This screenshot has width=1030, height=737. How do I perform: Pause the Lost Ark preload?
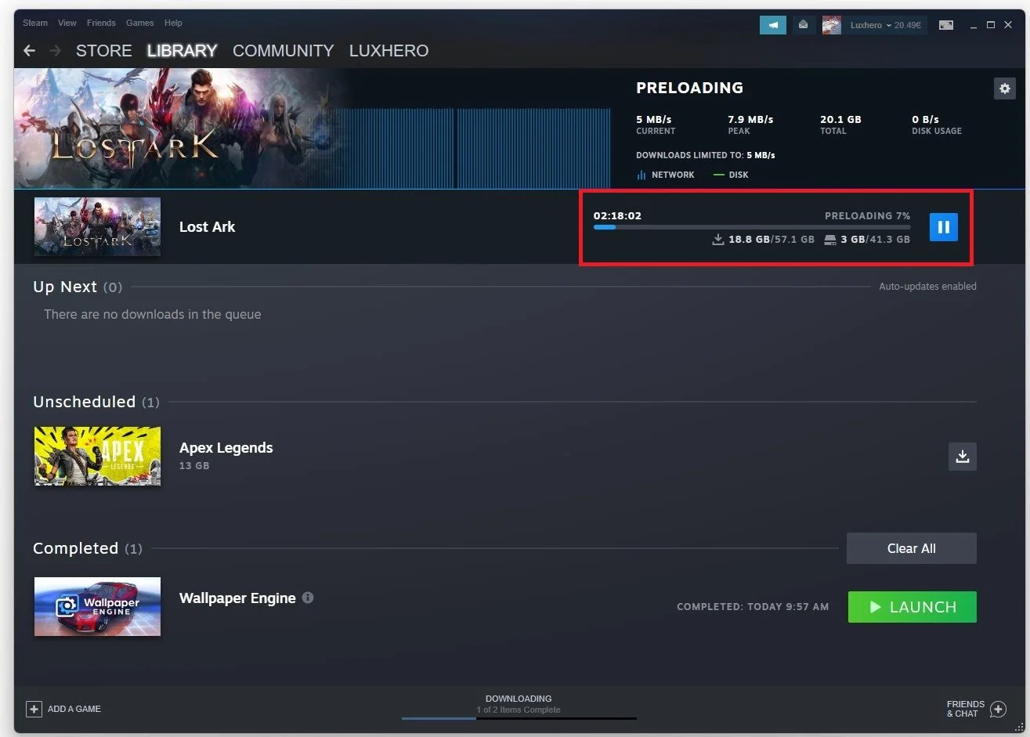(x=943, y=227)
